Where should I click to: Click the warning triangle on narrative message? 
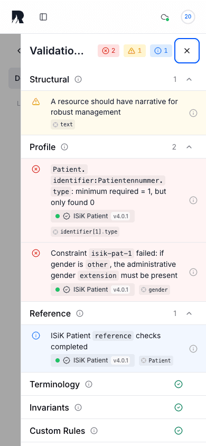36,101
